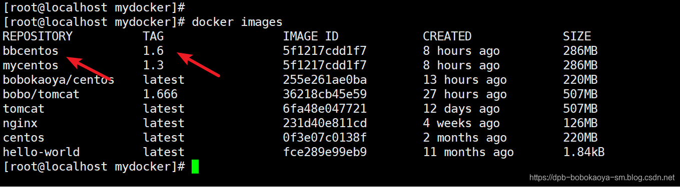Click the 1.84kB size value

584,152
